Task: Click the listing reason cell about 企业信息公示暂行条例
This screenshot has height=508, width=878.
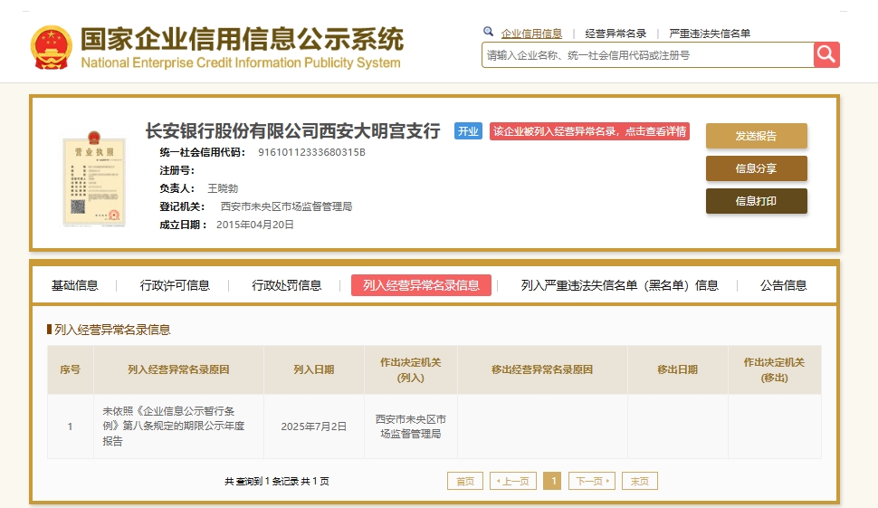Action: click(178, 427)
